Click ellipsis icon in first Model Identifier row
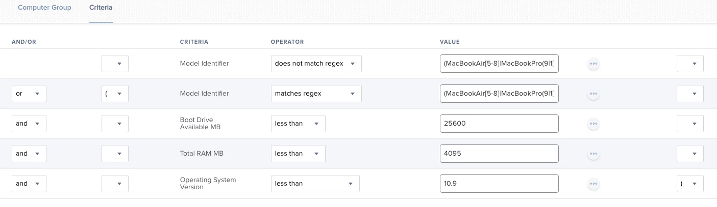Screen dimensions: 717x207 coord(593,64)
